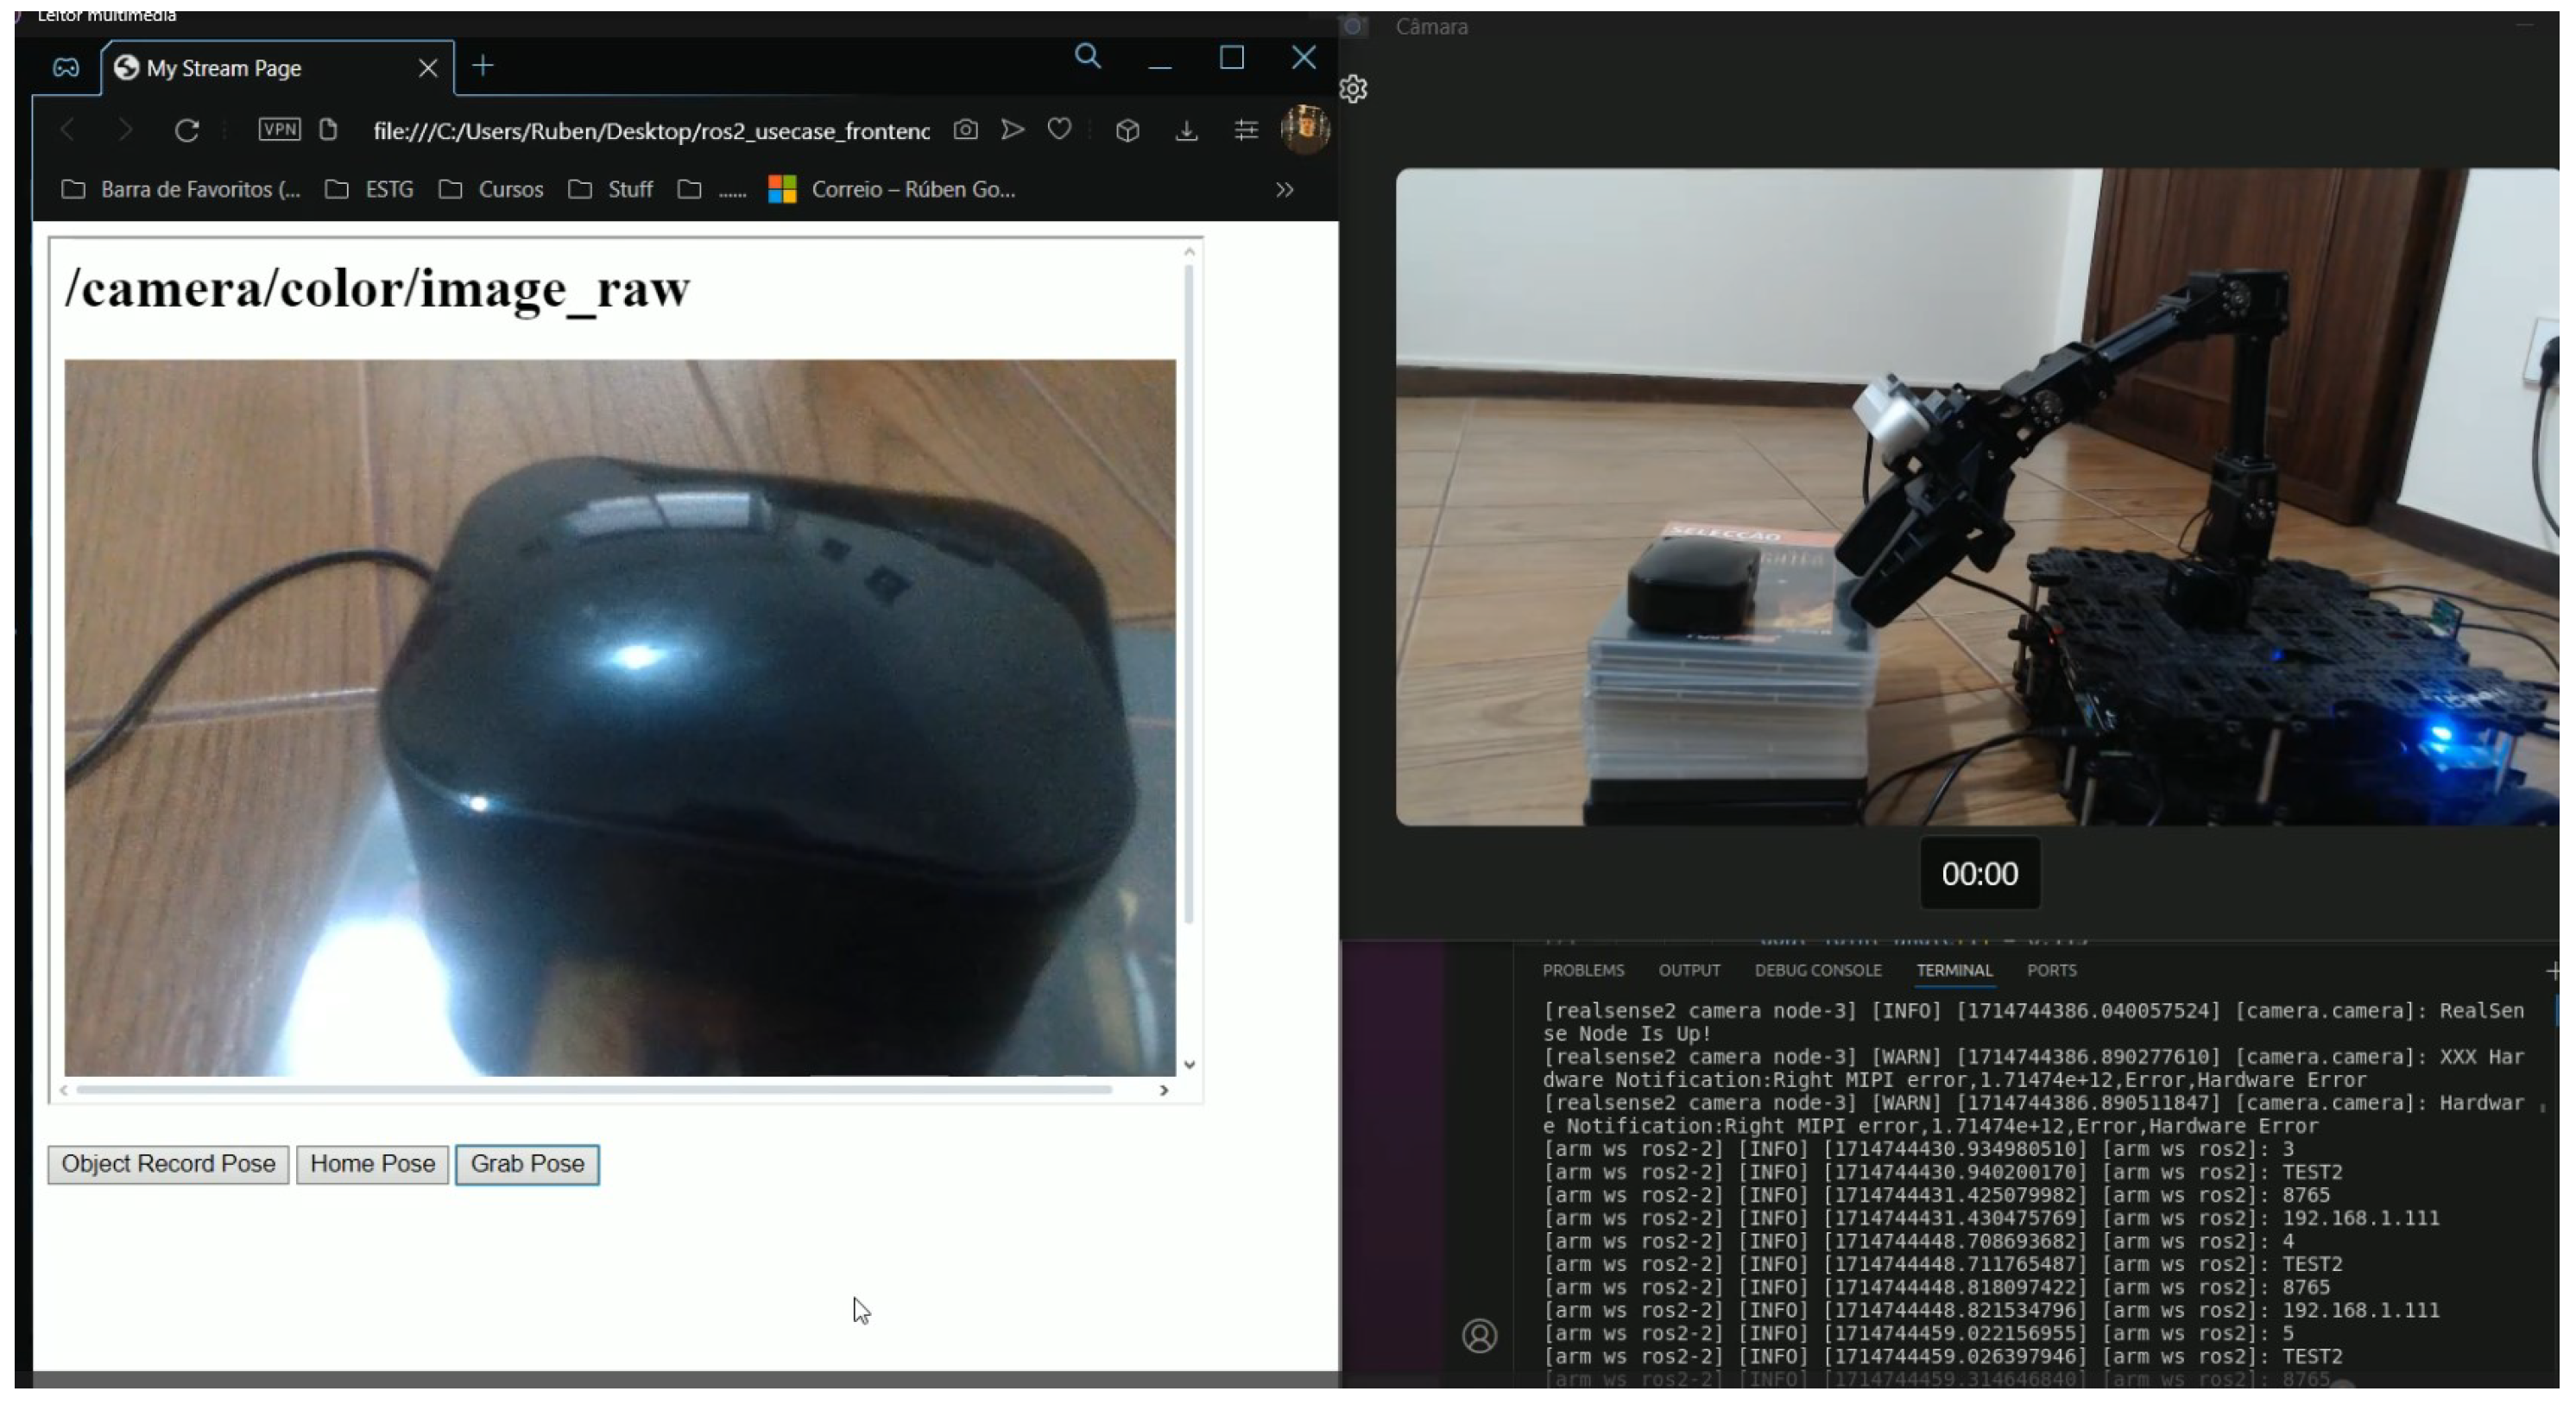Image resolution: width=2576 pixels, height=1404 pixels.
Task: Switch to the PROBLEMS panel tab
Action: [x=1583, y=971]
